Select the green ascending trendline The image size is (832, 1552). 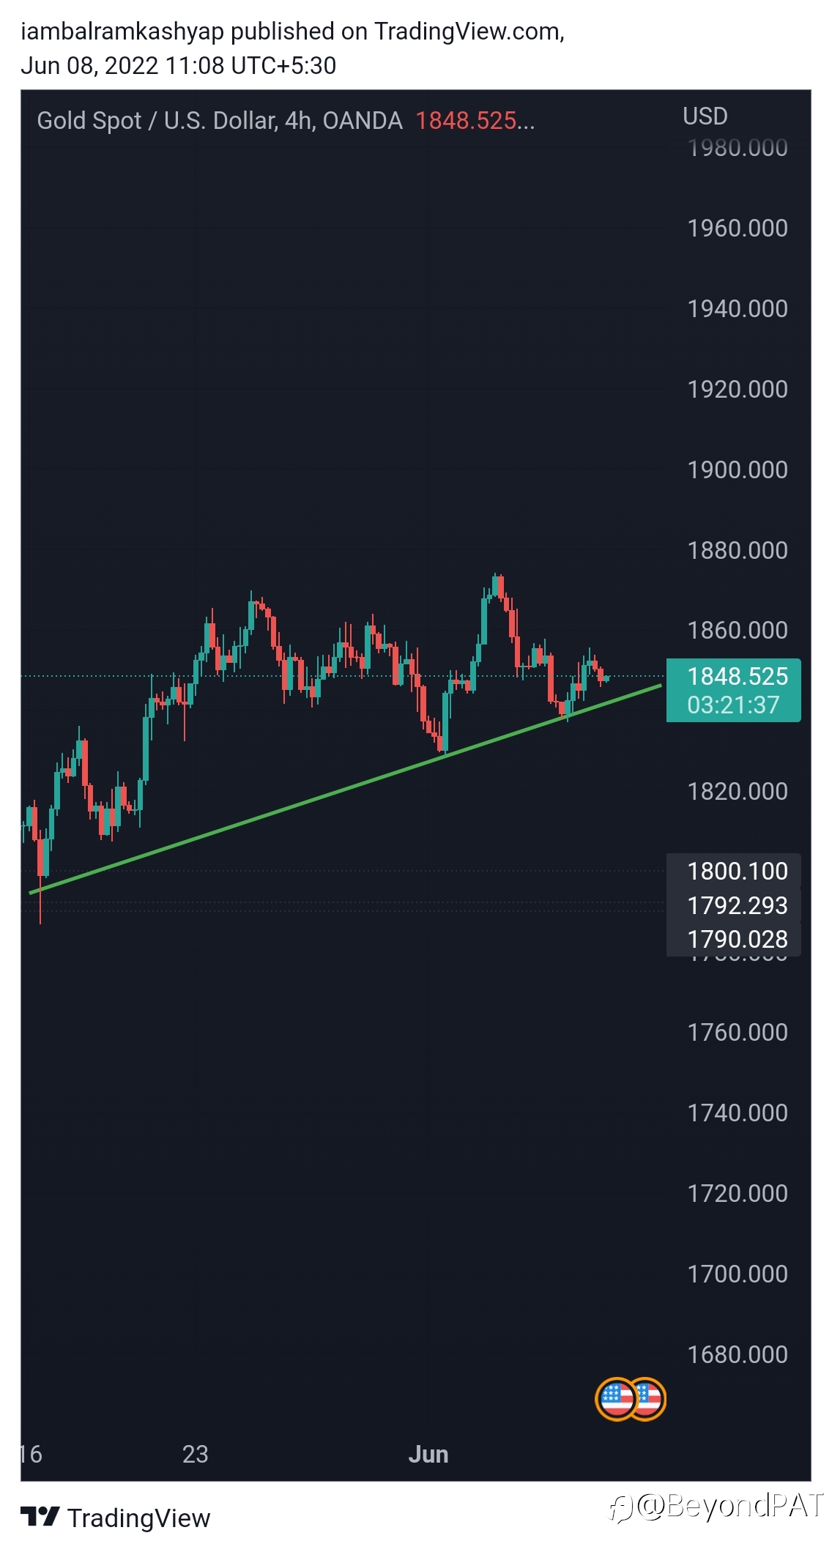click(x=345, y=790)
